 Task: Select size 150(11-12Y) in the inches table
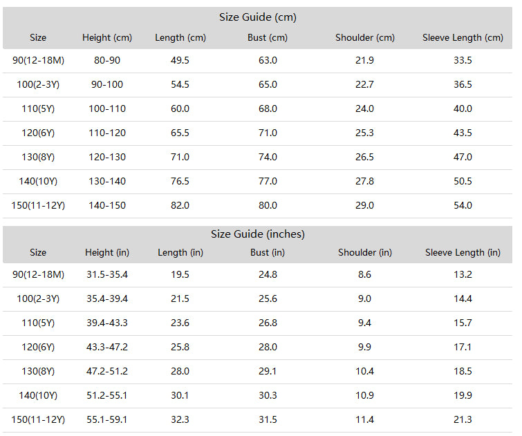coord(38,419)
